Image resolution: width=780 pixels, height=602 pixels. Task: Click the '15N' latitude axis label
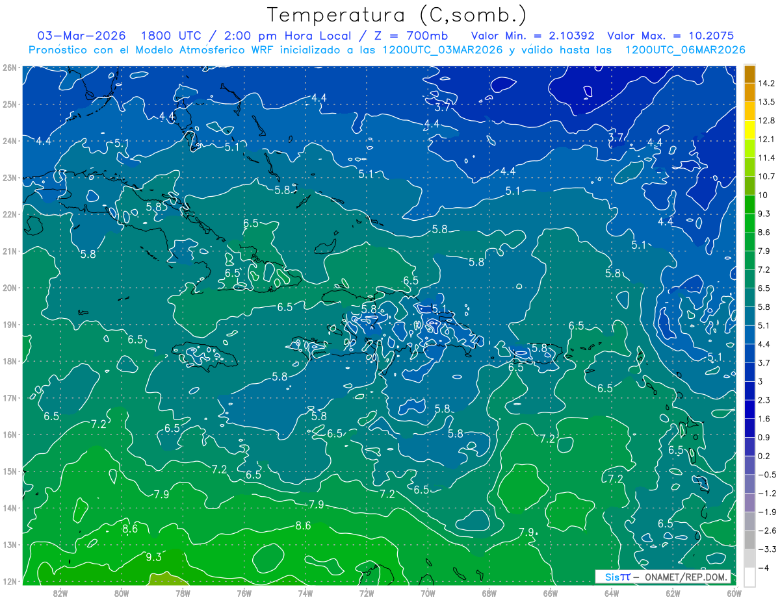(x=9, y=471)
